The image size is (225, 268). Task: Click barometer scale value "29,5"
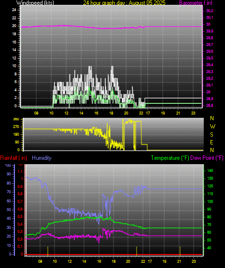210,58
